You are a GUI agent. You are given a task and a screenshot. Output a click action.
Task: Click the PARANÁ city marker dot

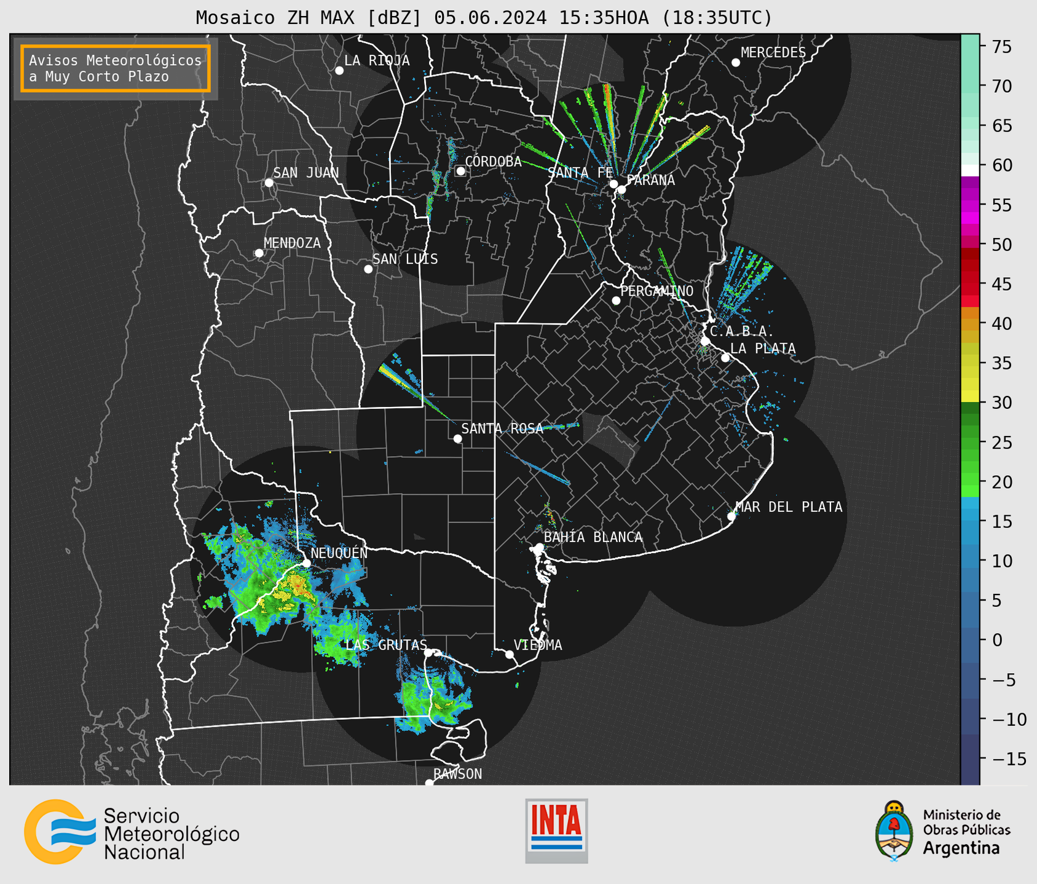(x=621, y=189)
